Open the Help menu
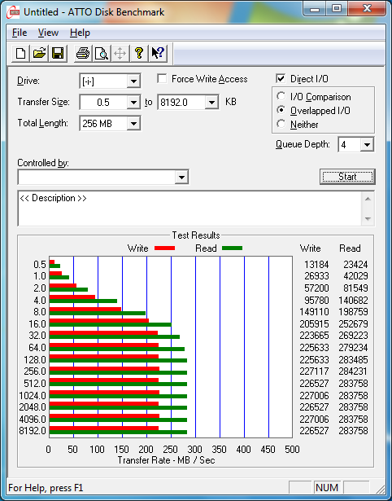The height and width of the screenshot is (501, 392). tap(80, 33)
